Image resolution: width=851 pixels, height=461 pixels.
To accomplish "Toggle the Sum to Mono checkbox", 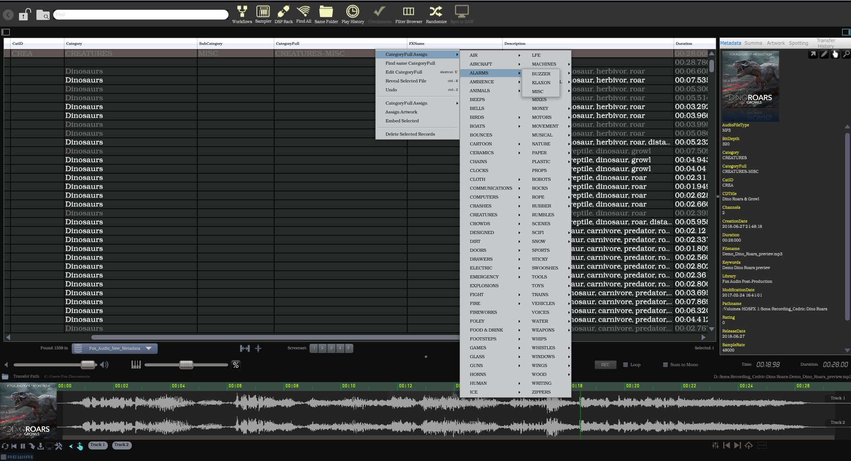I will tap(665, 365).
